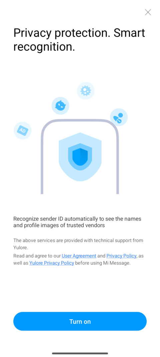Open the Privacy Policy link
The height and width of the screenshot is (357, 160).
click(121, 256)
